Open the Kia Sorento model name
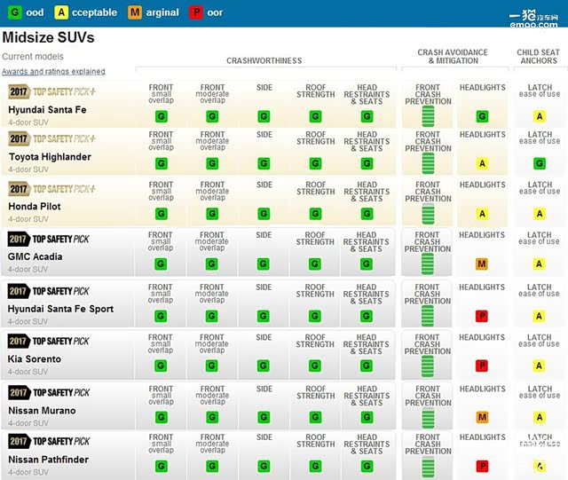Screen dimensions: 568x480 coord(35,359)
